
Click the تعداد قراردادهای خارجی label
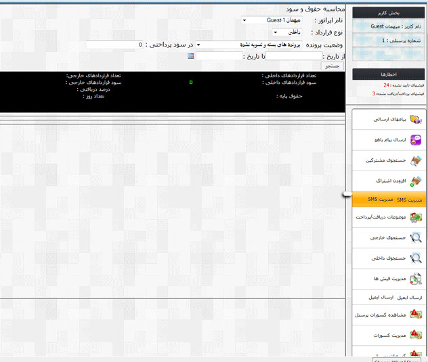coord(93,76)
